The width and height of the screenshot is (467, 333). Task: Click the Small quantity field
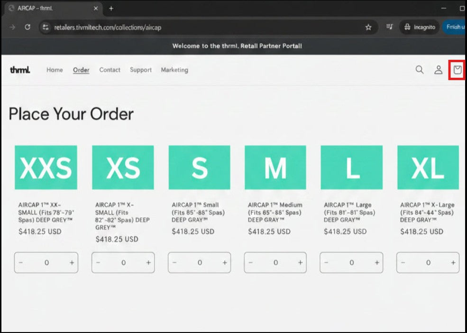199,263
